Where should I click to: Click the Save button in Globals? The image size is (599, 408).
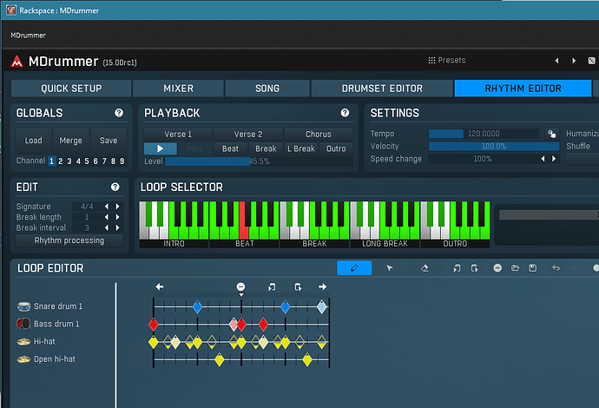109,141
